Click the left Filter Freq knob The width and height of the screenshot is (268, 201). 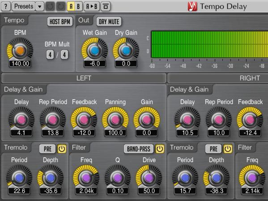pos(86,178)
